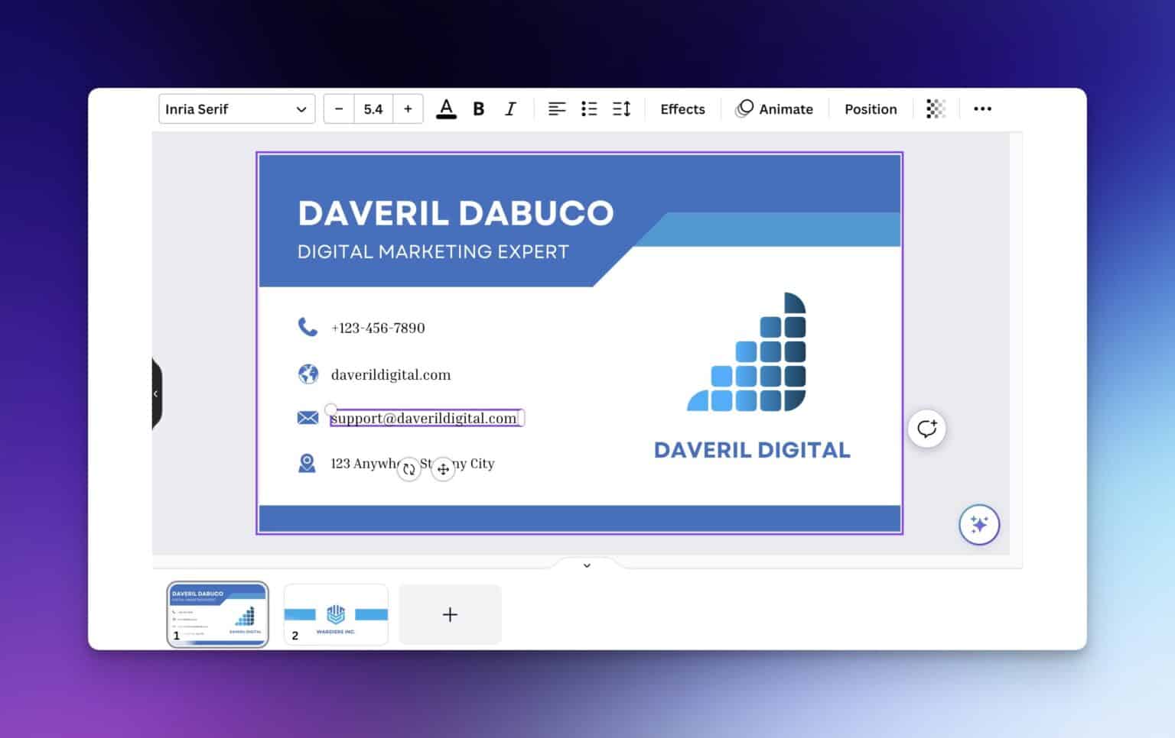The image size is (1175, 738).
Task: Increase font size with the plus stepper
Action: (408, 108)
